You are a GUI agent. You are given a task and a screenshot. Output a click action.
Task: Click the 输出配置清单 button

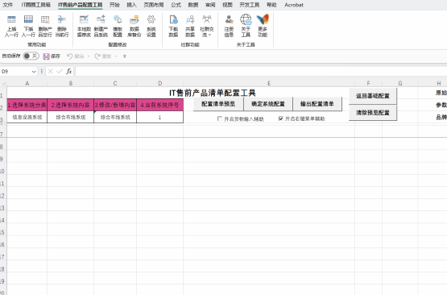(x=317, y=104)
